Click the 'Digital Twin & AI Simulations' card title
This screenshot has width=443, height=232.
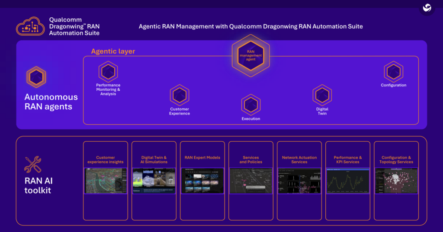point(154,160)
